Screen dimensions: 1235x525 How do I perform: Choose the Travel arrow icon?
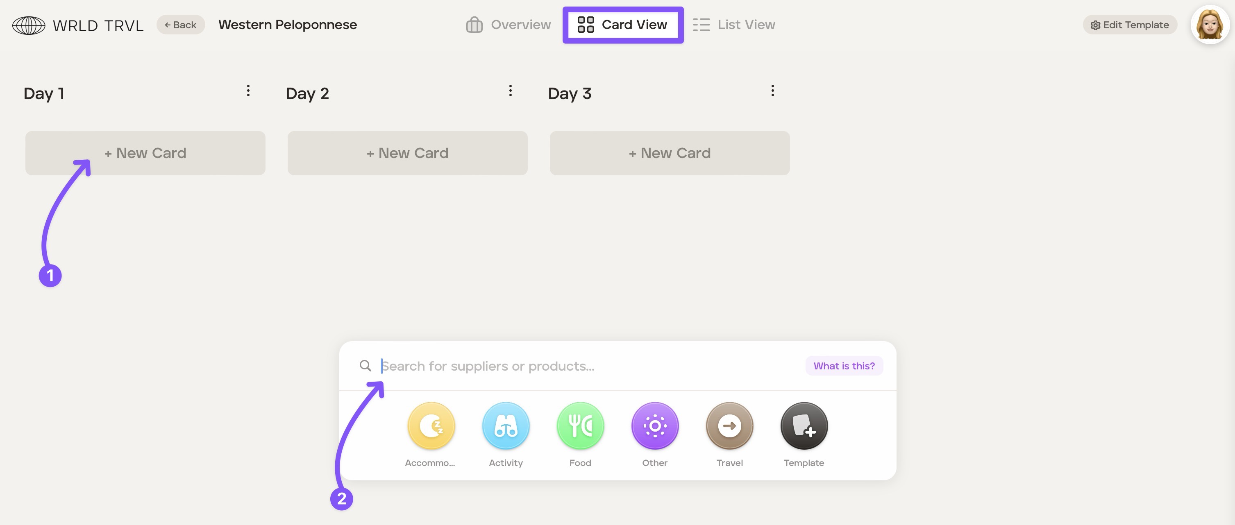[729, 425]
